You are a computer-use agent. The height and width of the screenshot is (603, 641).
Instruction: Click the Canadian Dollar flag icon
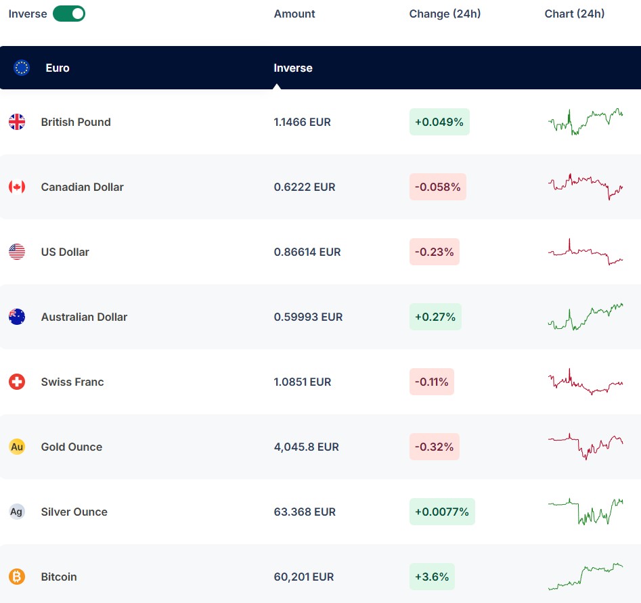click(x=17, y=187)
